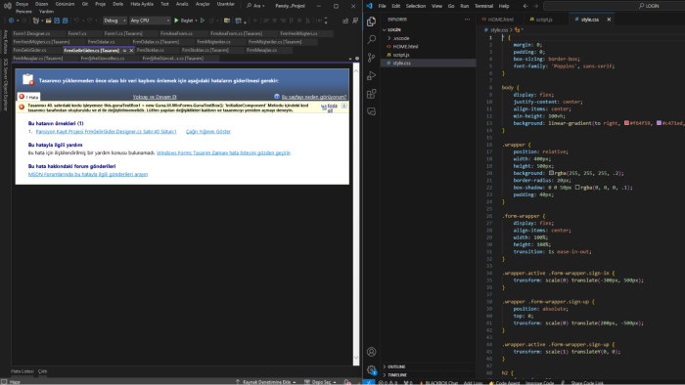Collapse the error details arrow
This screenshot has height=385, width=685.
click(344, 106)
